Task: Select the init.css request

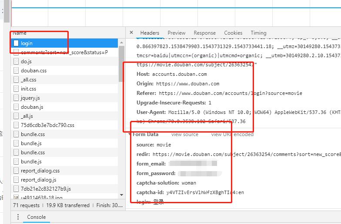Action: pos(64,89)
